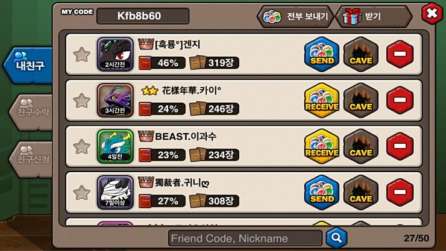Receive gems from 花樣年華.카이°
The width and height of the screenshot is (446, 251).
[x=322, y=101]
